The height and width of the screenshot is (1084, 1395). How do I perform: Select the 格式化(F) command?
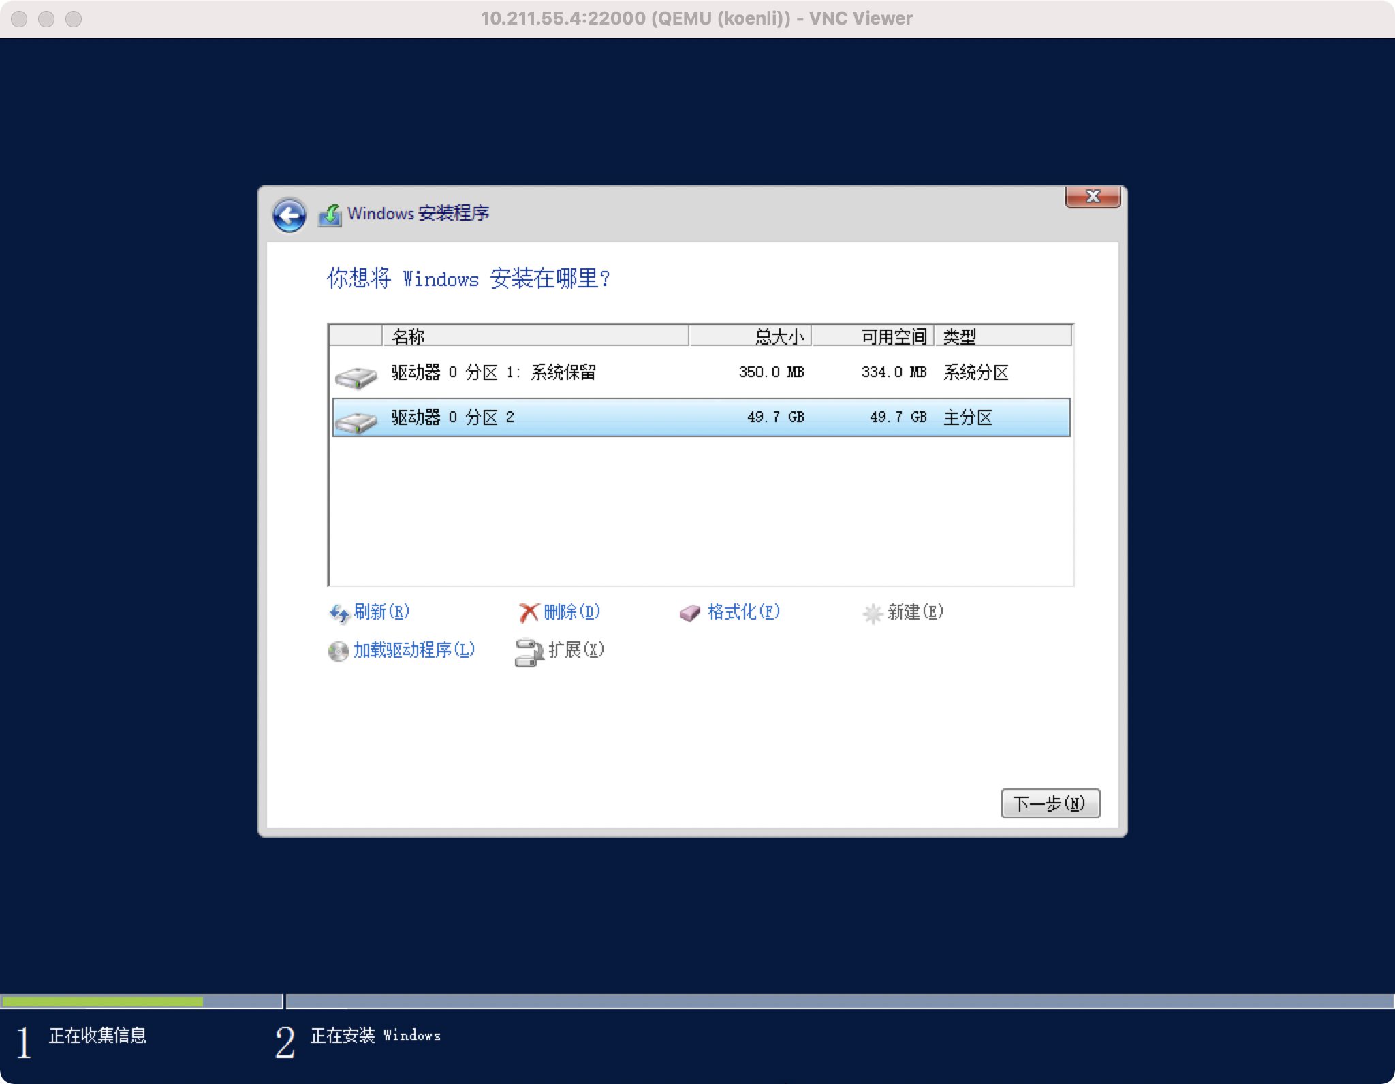tap(742, 612)
